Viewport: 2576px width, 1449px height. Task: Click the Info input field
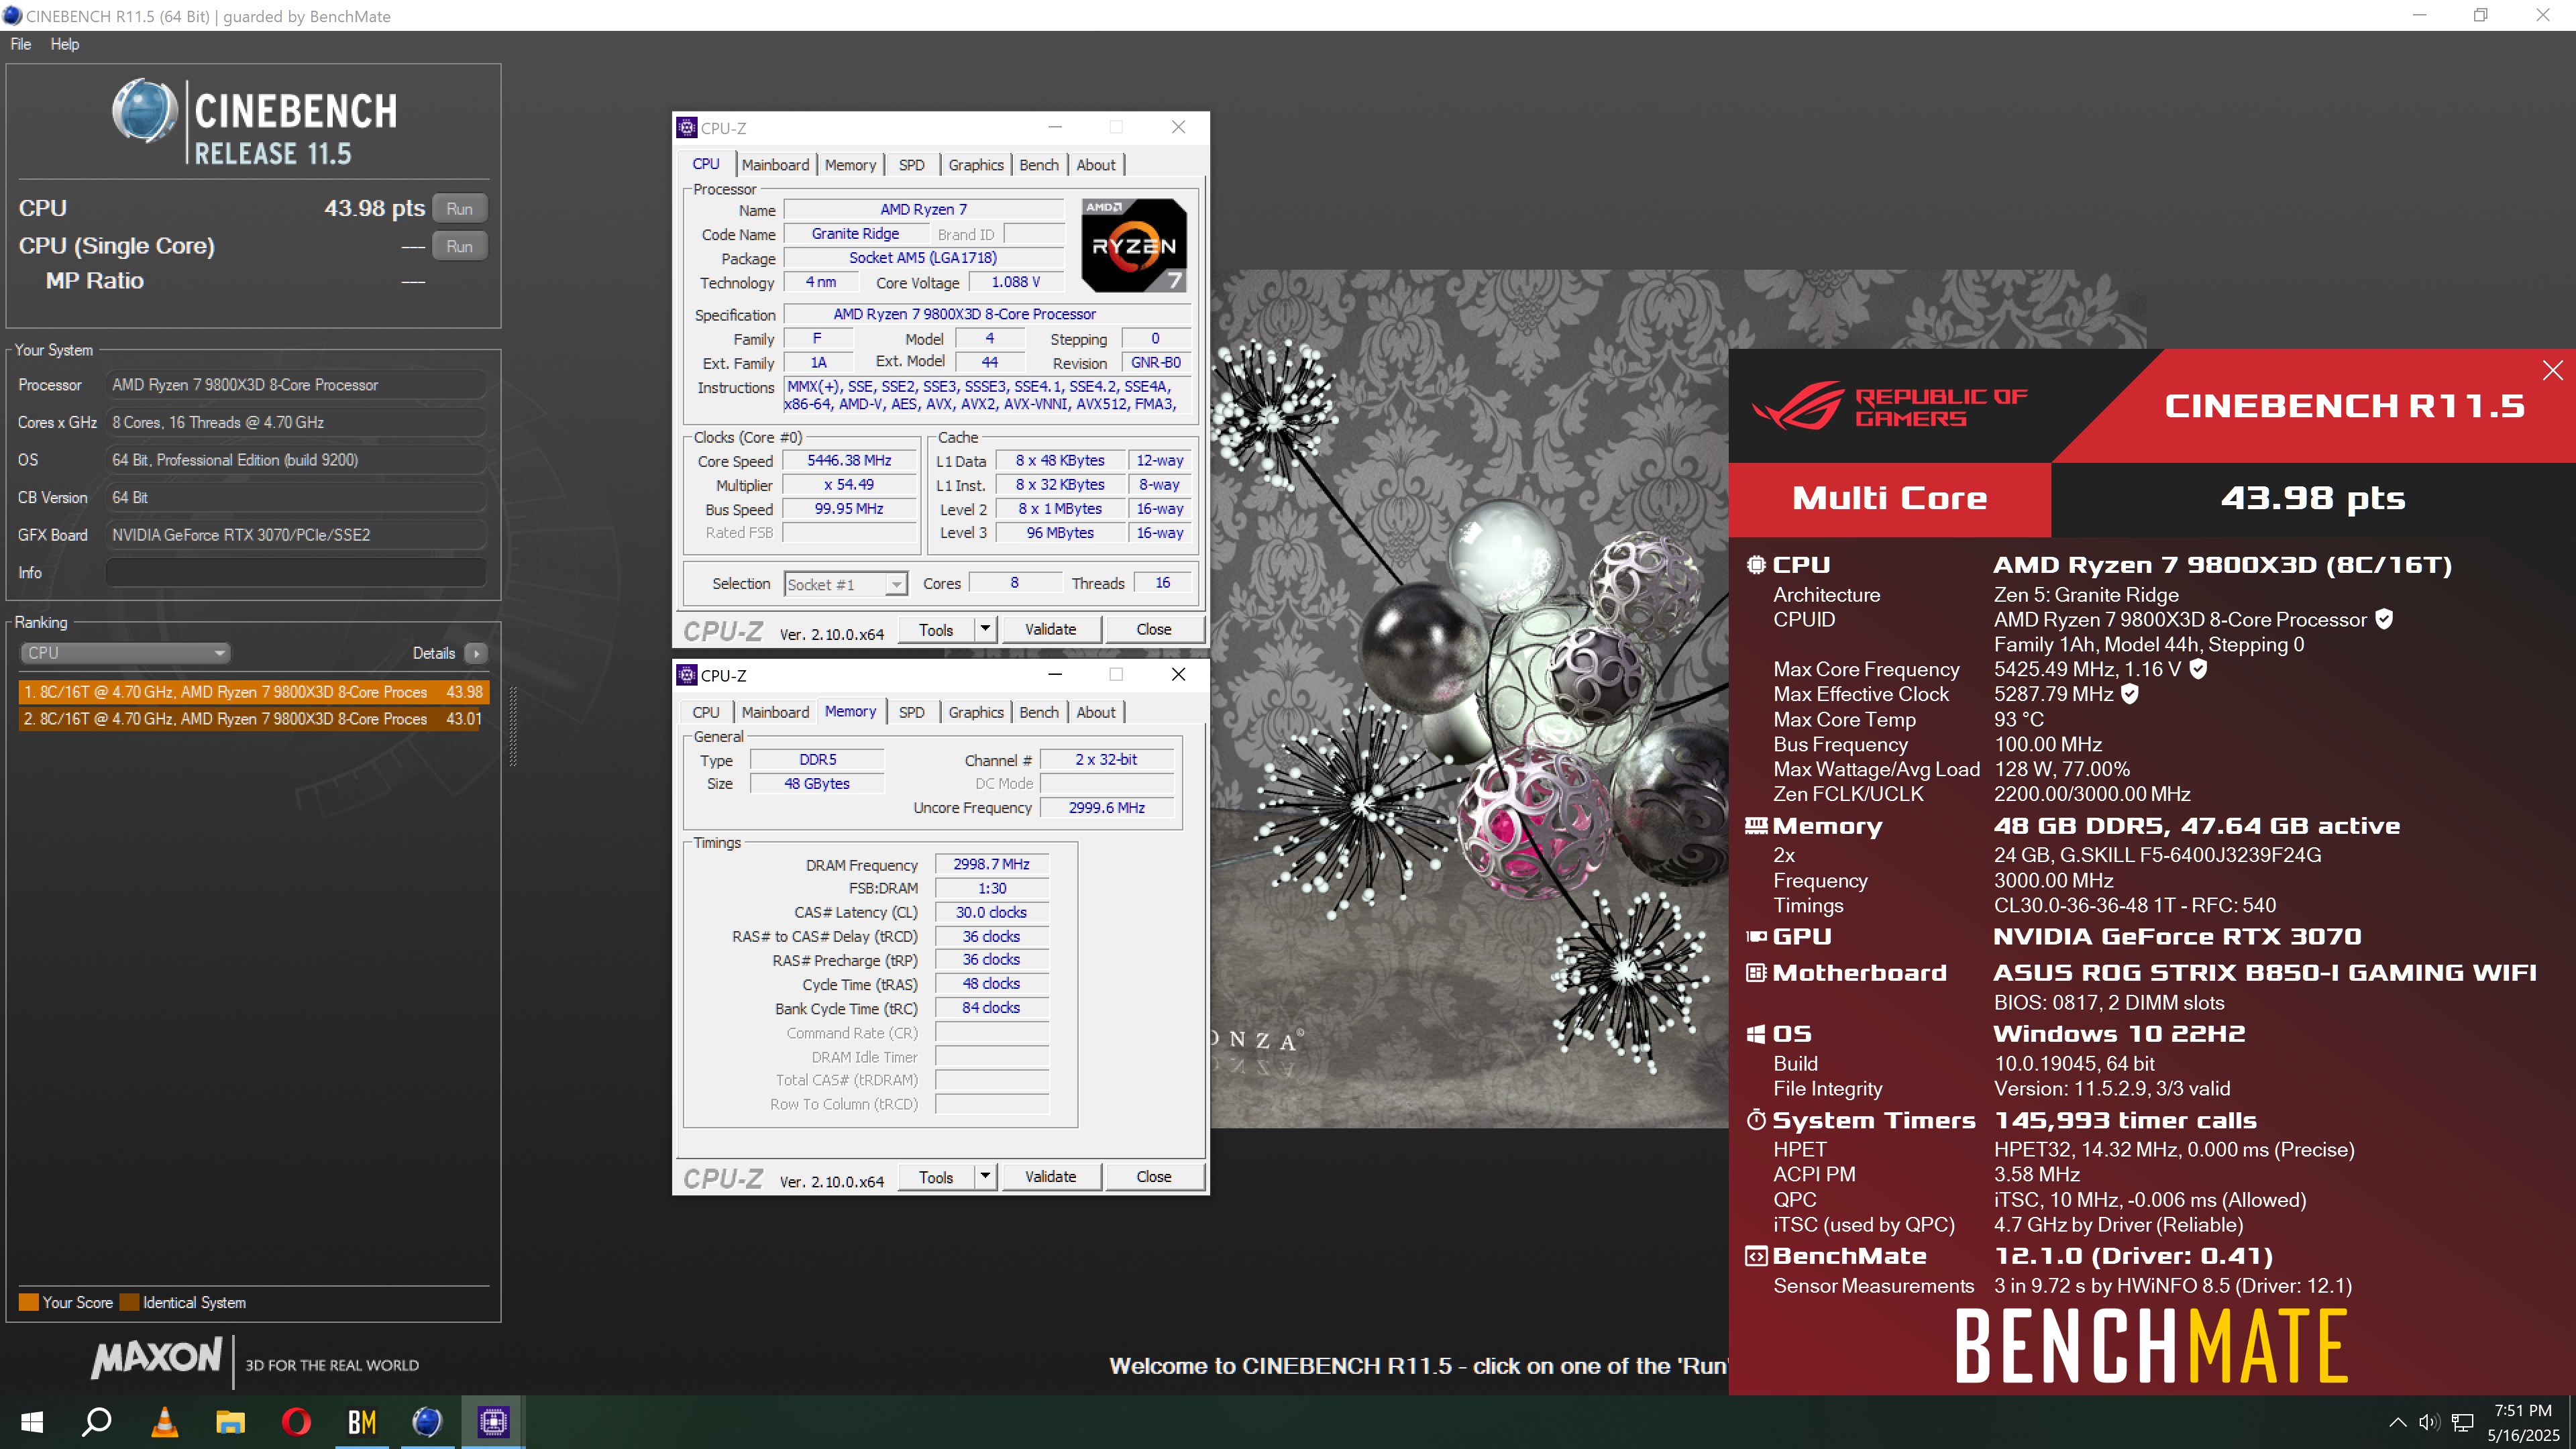click(x=296, y=573)
